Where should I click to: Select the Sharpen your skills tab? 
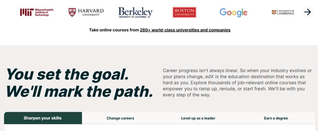pos(43,118)
